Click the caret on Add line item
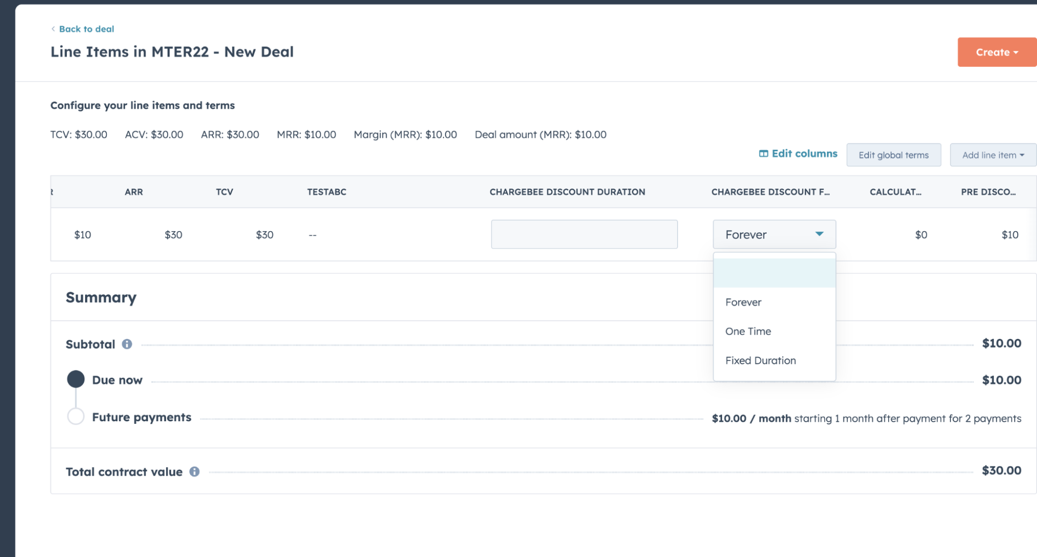 (1021, 154)
